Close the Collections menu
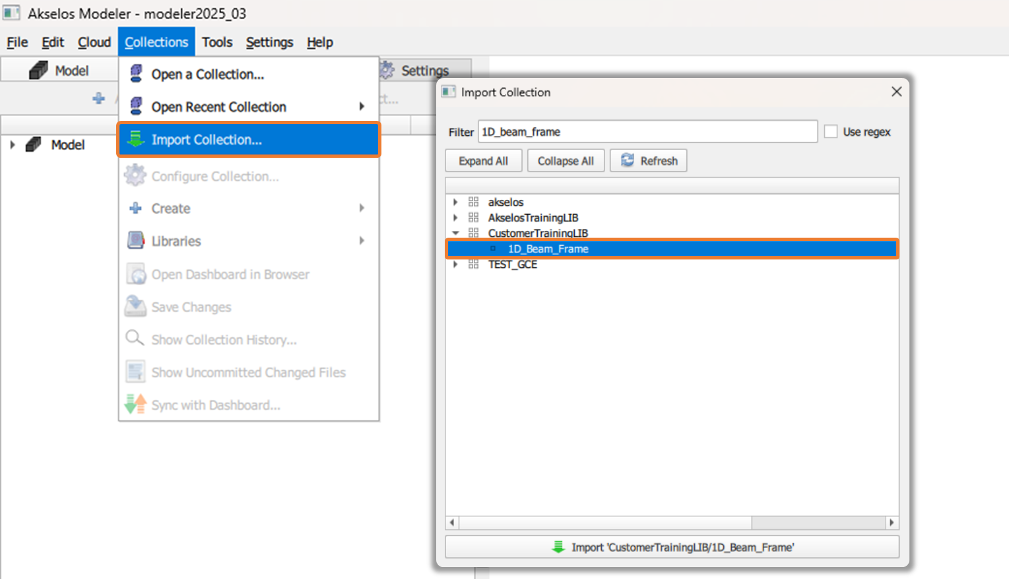 click(156, 42)
